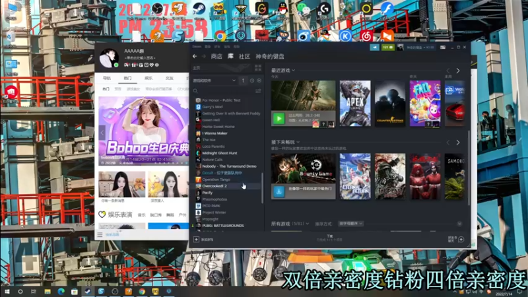Open hamburger menu at left app bottom
This screenshot has width=528, height=297.
click(x=100, y=235)
